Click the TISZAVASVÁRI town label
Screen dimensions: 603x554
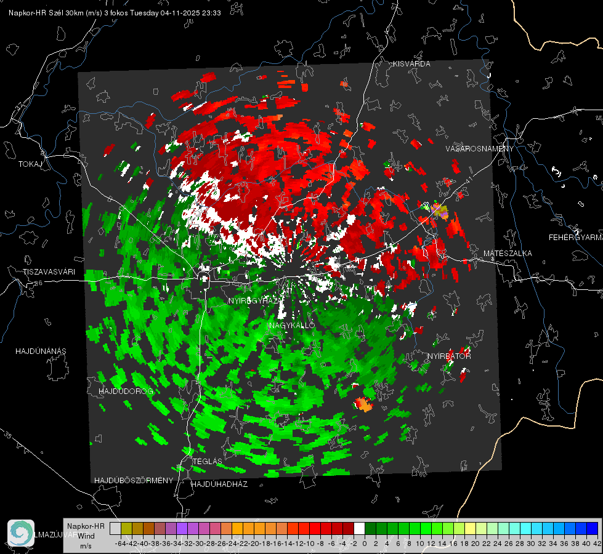(x=49, y=272)
